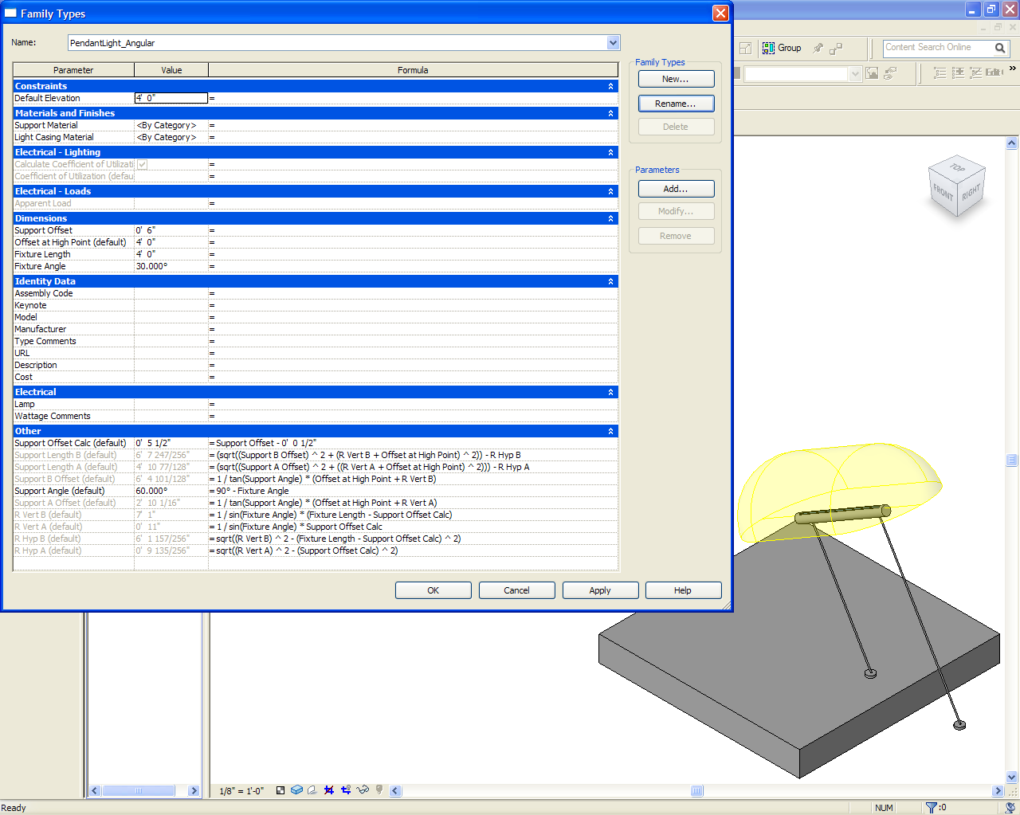The width and height of the screenshot is (1020, 815).
Task: Open the family type Name dropdown
Action: click(613, 43)
